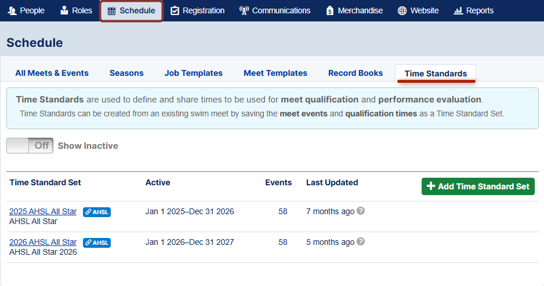Viewport: 544px width, 286px height.
Task: Open the Registration menu
Action: pos(197,11)
